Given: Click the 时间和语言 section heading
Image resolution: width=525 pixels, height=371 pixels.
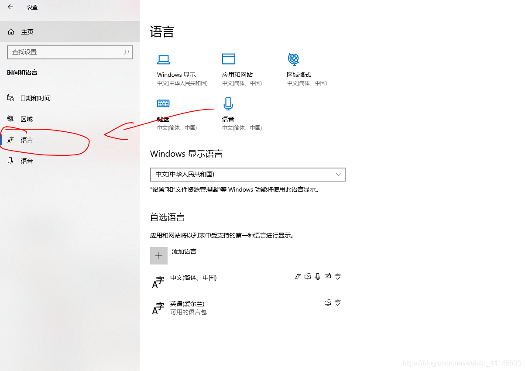Looking at the screenshot, I should pos(22,72).
